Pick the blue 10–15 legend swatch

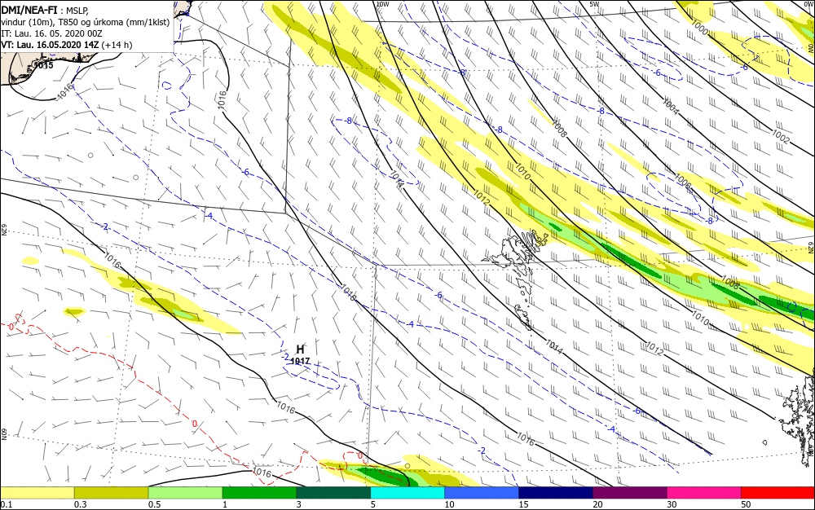point(482,493)
